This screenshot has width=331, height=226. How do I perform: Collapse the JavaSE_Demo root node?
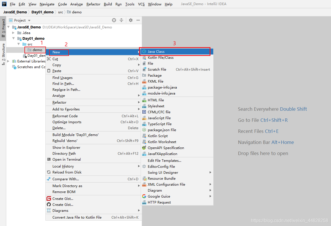pos(9,27)
